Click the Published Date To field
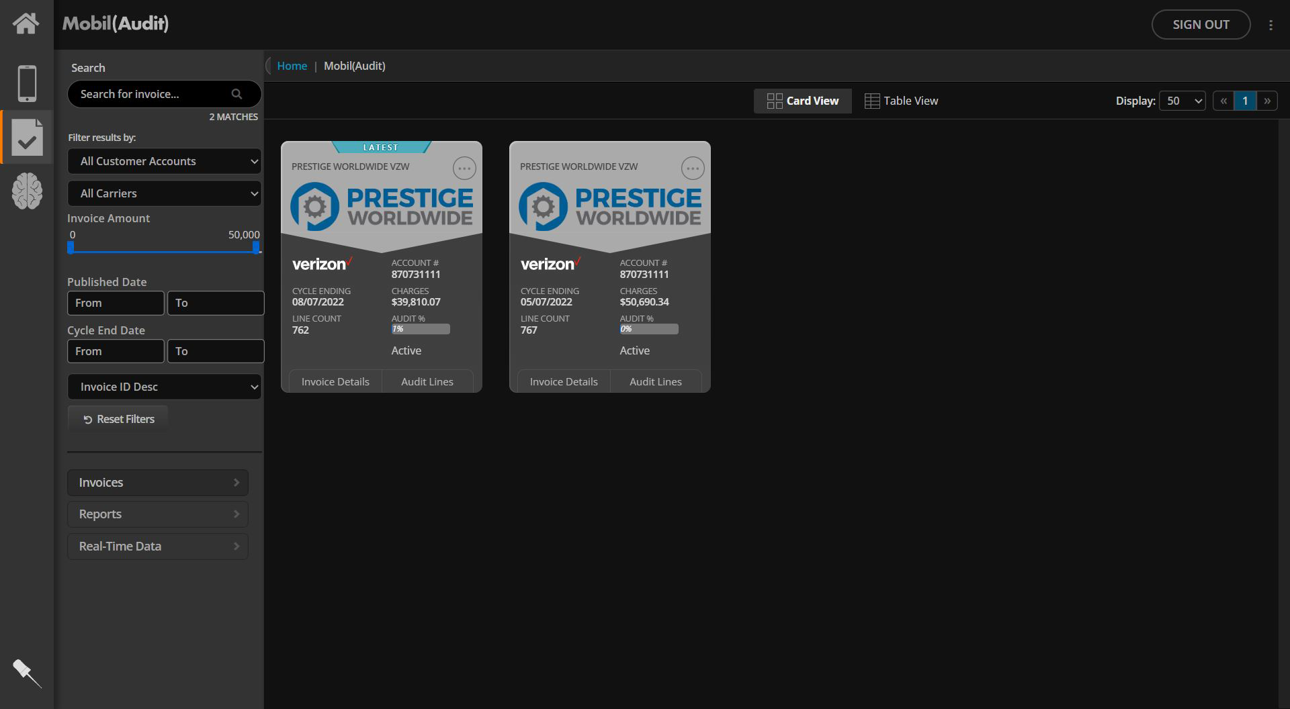Viewport: 1290px width, 709px height. click(216, 303)
